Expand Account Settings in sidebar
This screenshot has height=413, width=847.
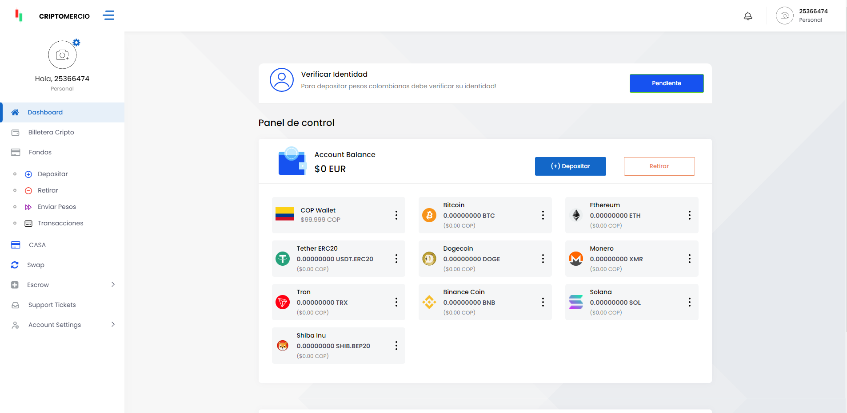[113, 325]
